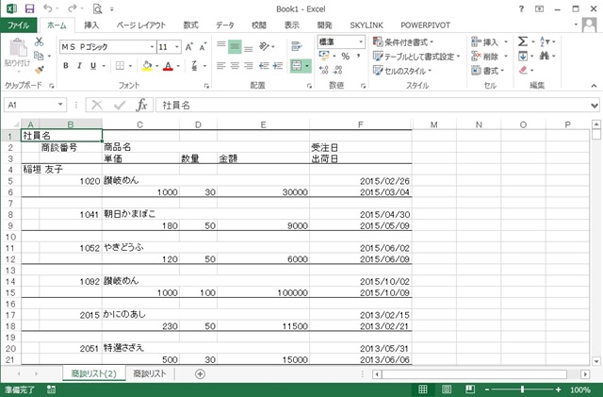Open 条件付き書式 conditional formatting menu

click(x=403, y=42)
